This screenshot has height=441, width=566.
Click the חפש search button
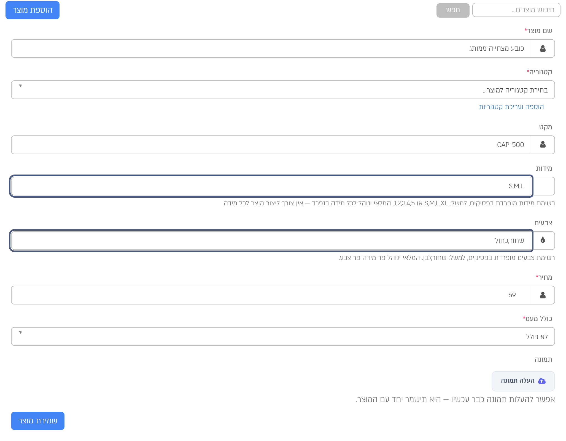[x=453, y=10]
